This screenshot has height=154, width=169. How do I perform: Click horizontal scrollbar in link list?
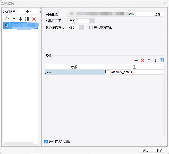[19, 143]
